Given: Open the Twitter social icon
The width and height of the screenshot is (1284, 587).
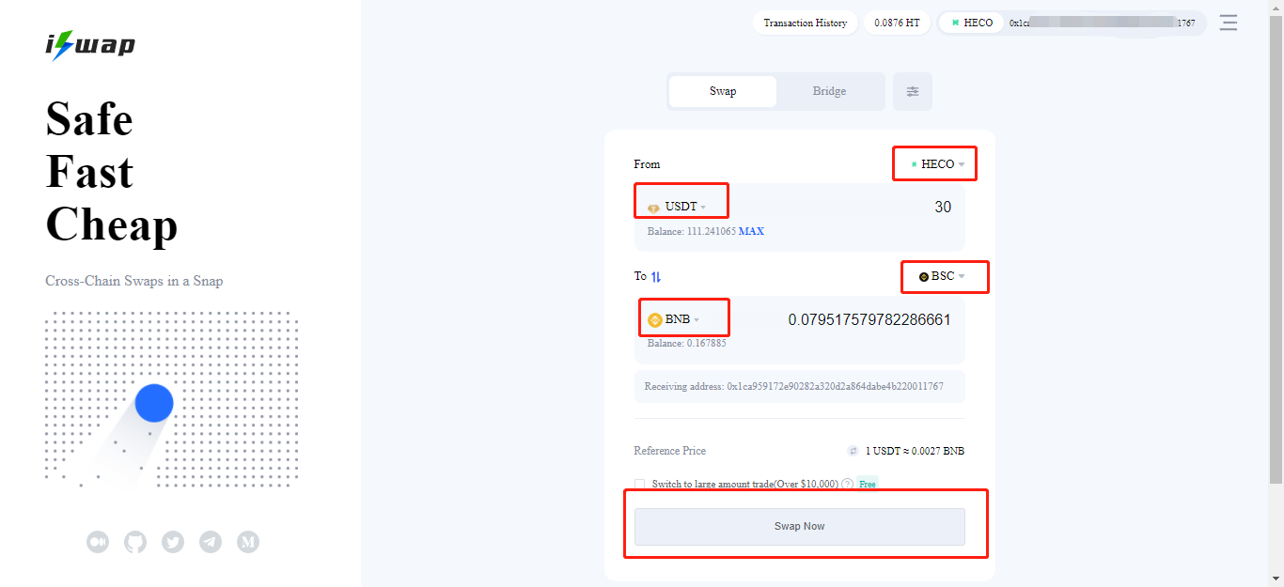Looking at the screenshot, I should (x=173, y=542).
